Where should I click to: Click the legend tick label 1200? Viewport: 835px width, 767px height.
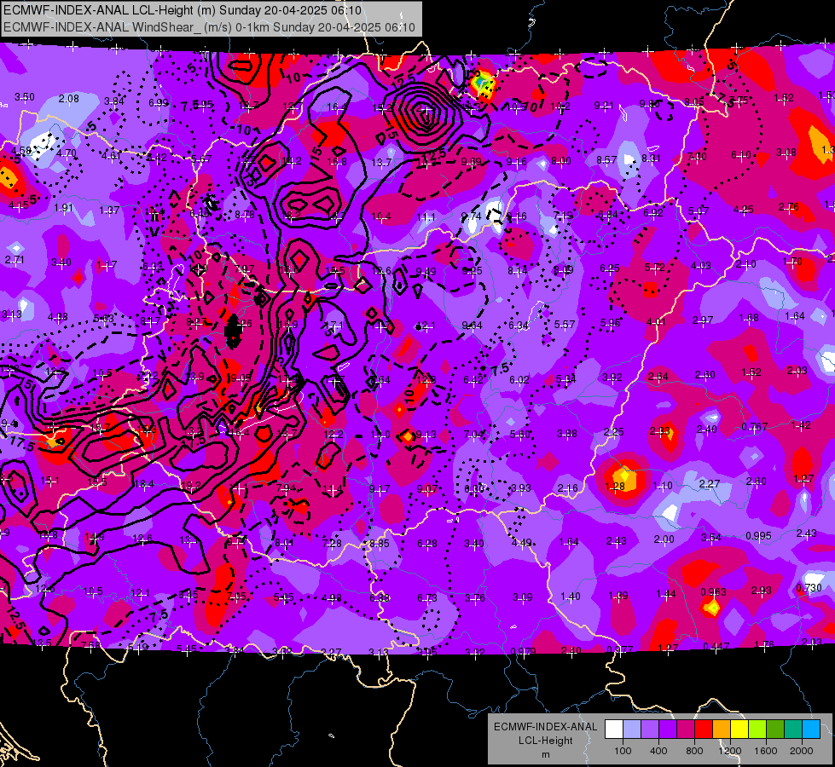tap(729, 751)
